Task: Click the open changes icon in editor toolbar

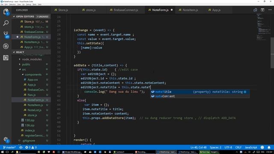Action: pos(255,10)
